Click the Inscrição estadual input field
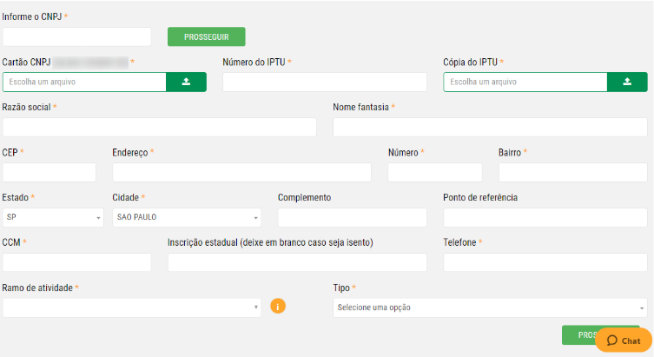Screen dimensions: 654x357 click(297, 262)
